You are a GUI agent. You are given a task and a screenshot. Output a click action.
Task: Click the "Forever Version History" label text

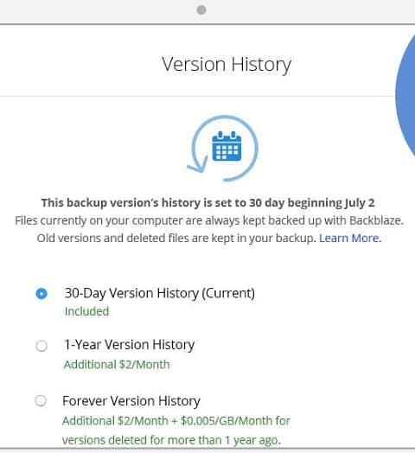coord(131,401)
